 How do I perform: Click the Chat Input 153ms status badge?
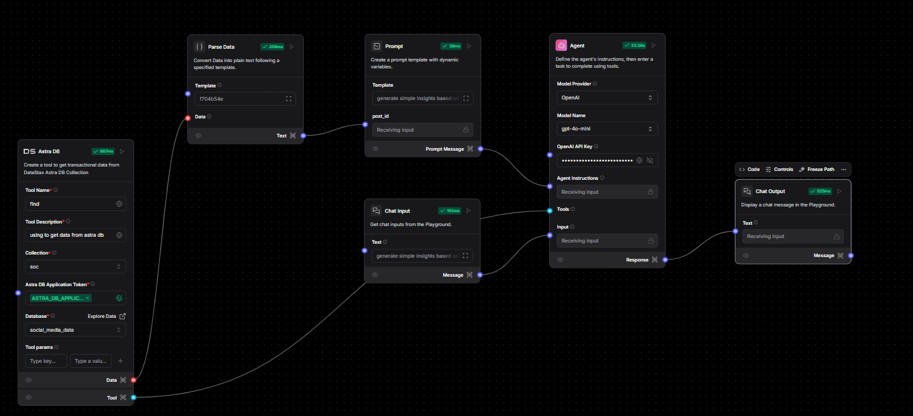click(x=450, y=211)
